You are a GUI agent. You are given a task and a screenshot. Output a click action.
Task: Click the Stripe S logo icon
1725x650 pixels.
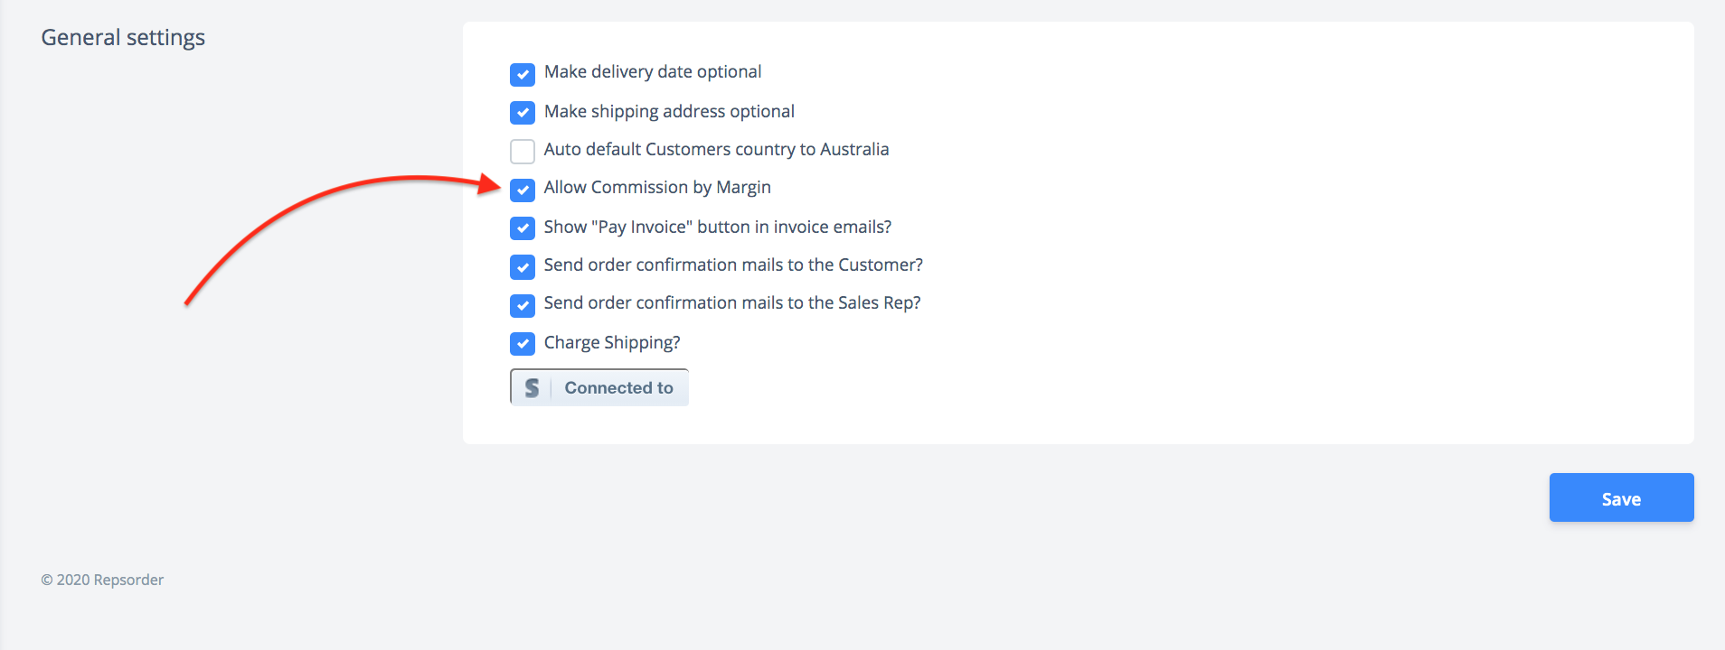pos(532,388)
